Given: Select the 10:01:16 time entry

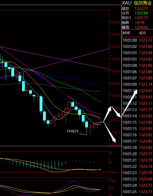Looking at the screenshot, I should click(130, 135).
